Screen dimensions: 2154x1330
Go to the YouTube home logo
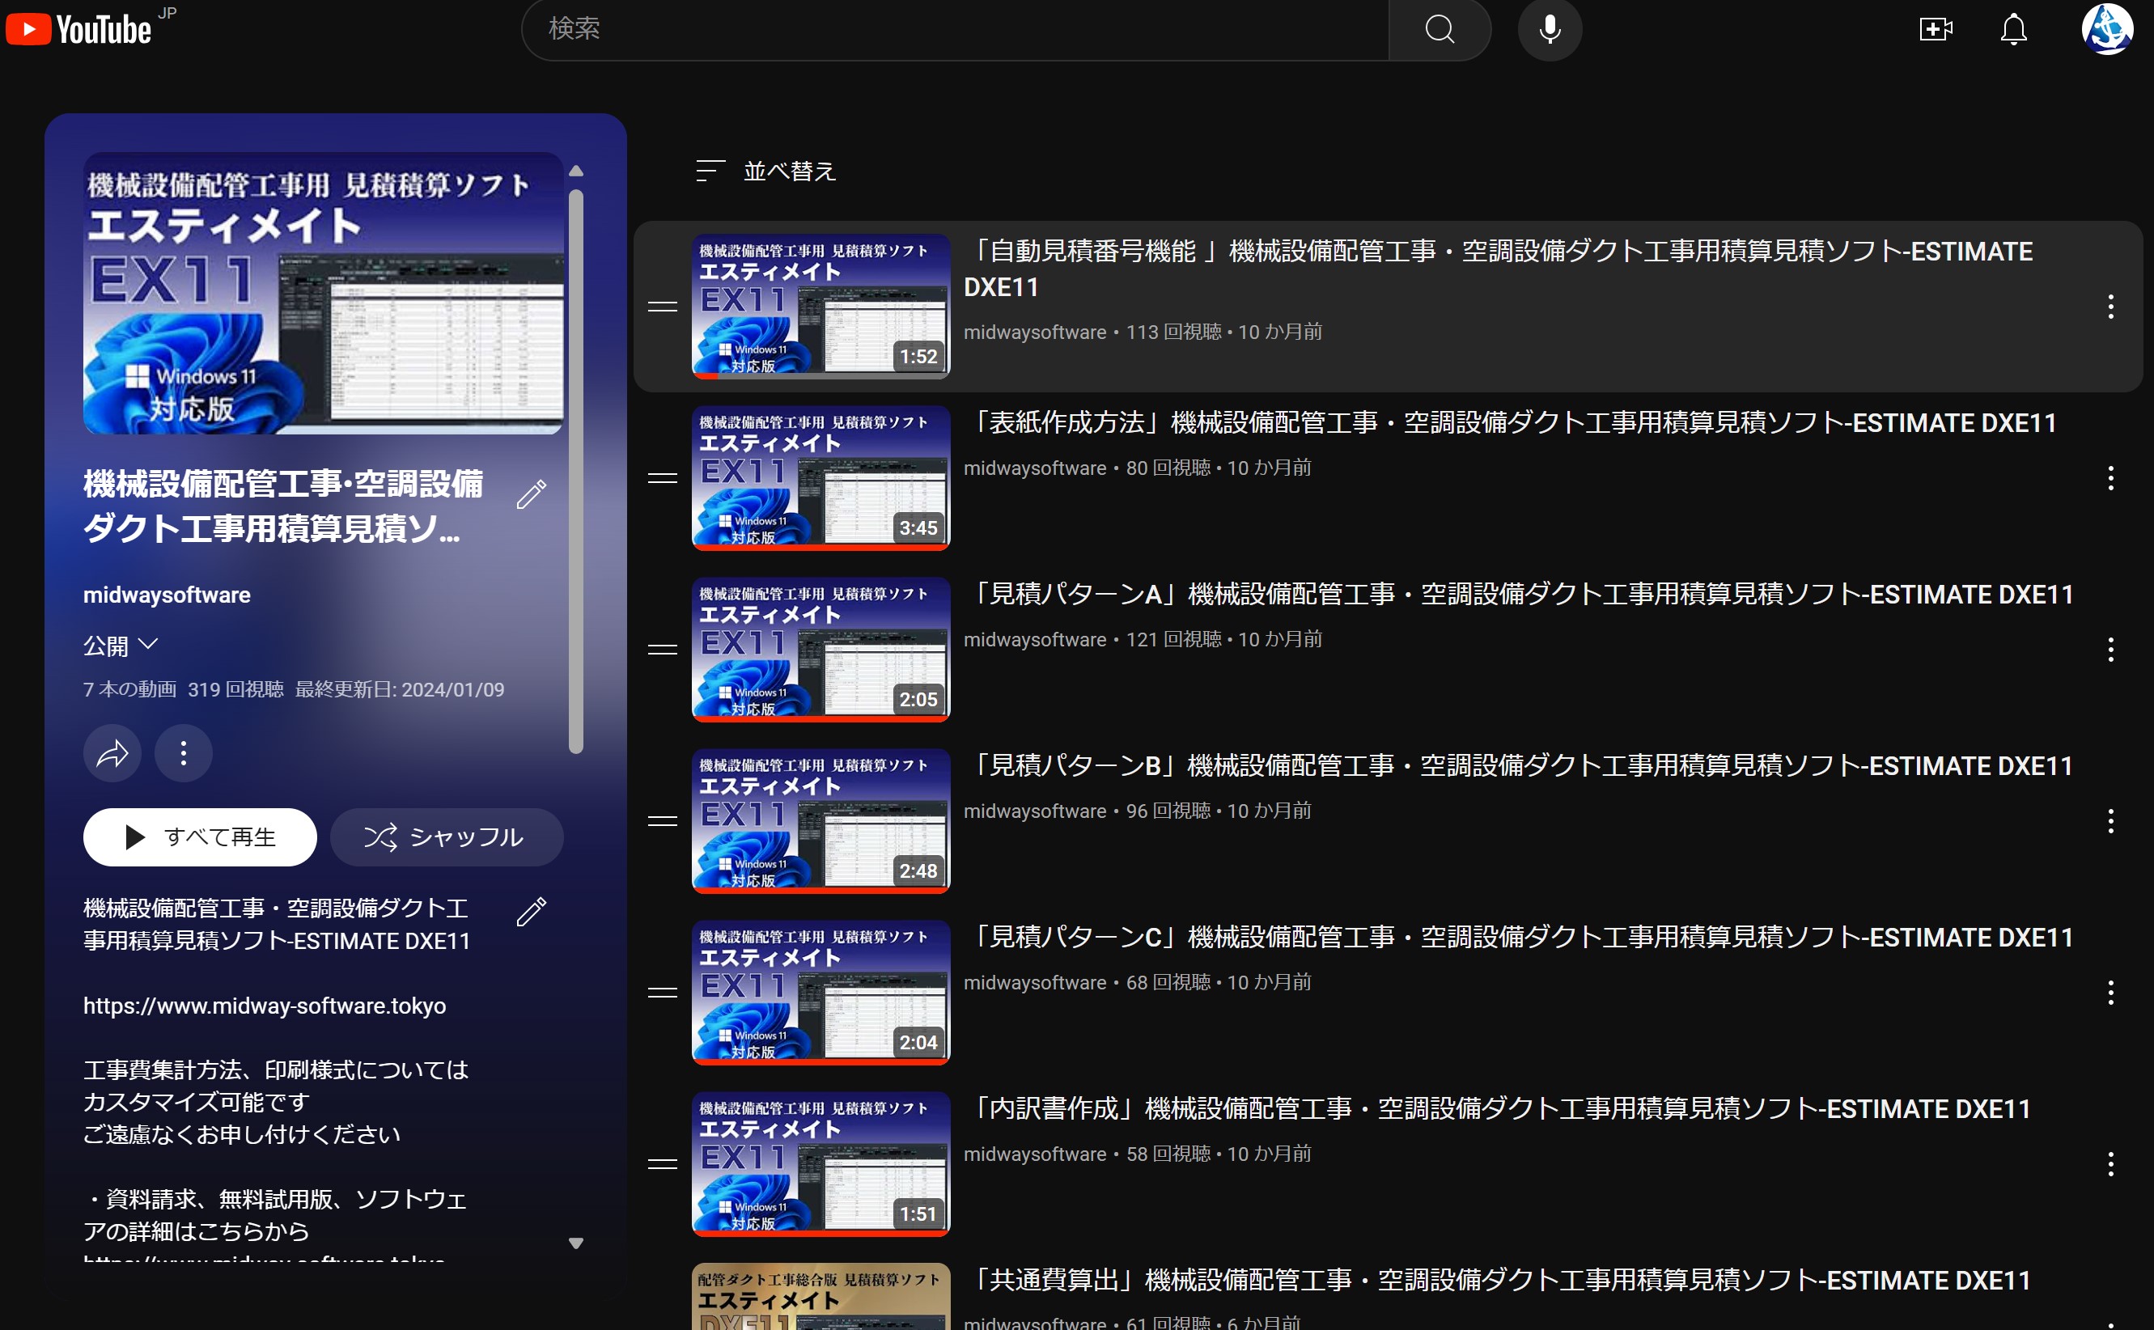[x=78, y=29]
